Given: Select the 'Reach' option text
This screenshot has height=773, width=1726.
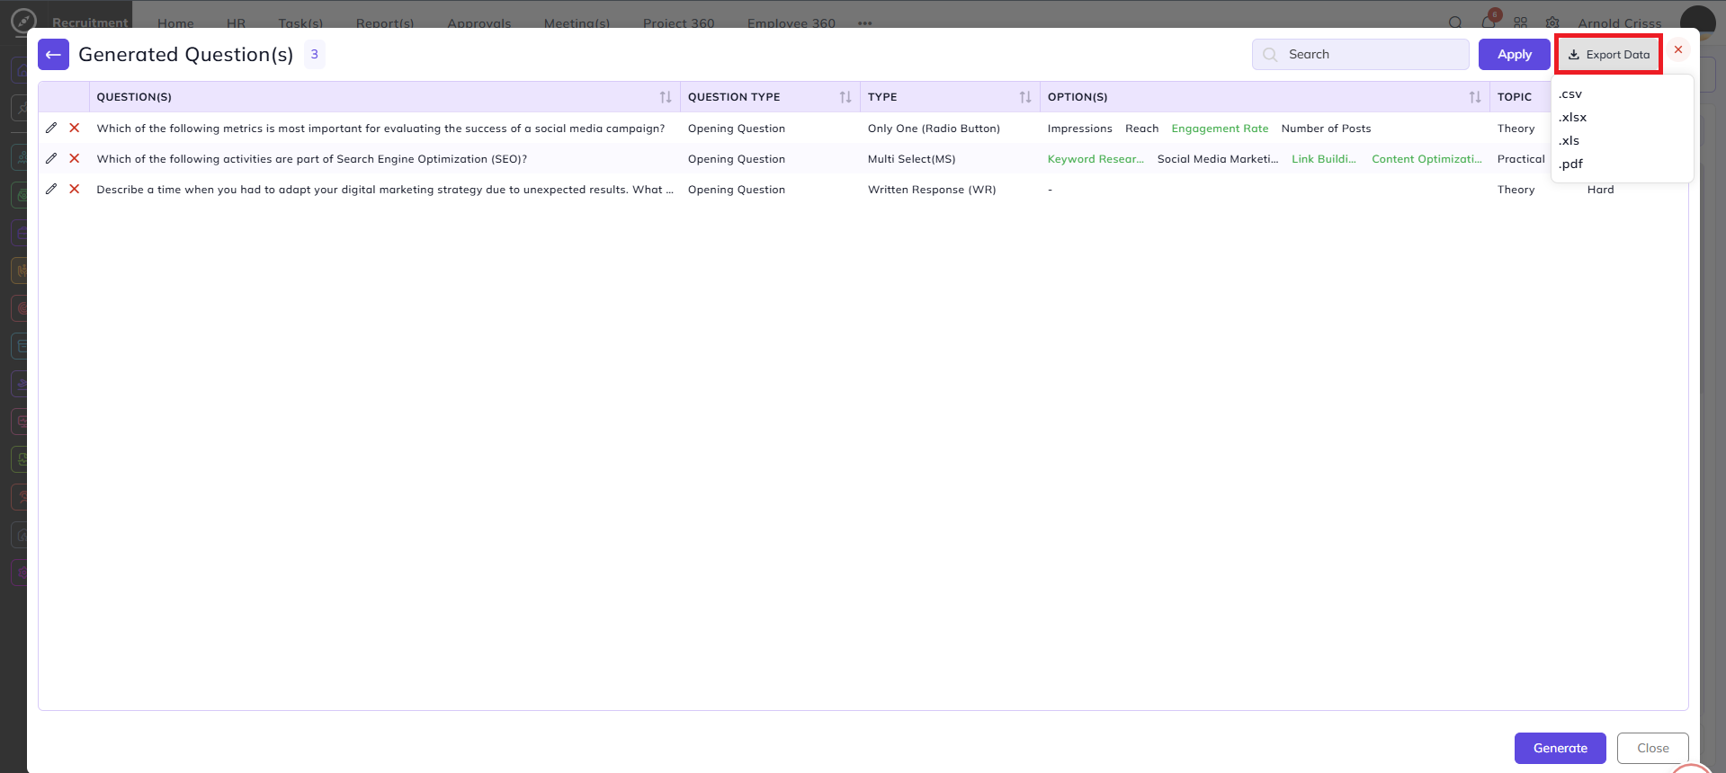Looking at the screenshot, I should pyautogui.click(x=1142, y=129).
